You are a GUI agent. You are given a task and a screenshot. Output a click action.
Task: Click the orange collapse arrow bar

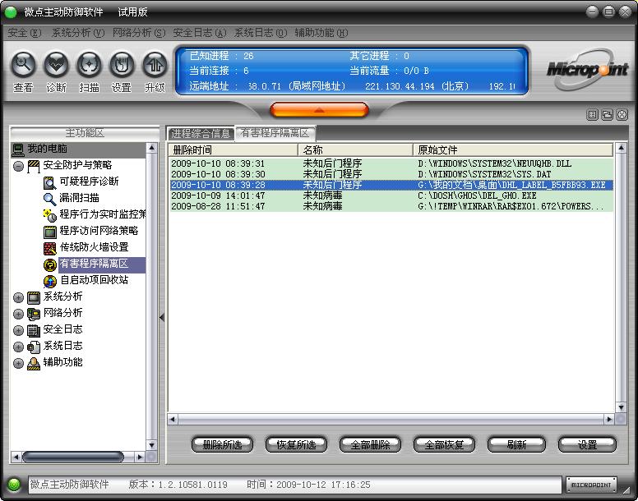click(x=319, y=110)
